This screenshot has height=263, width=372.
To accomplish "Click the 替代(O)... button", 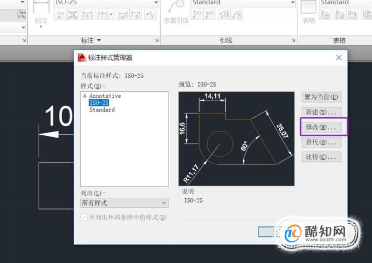I will [321, 142].
